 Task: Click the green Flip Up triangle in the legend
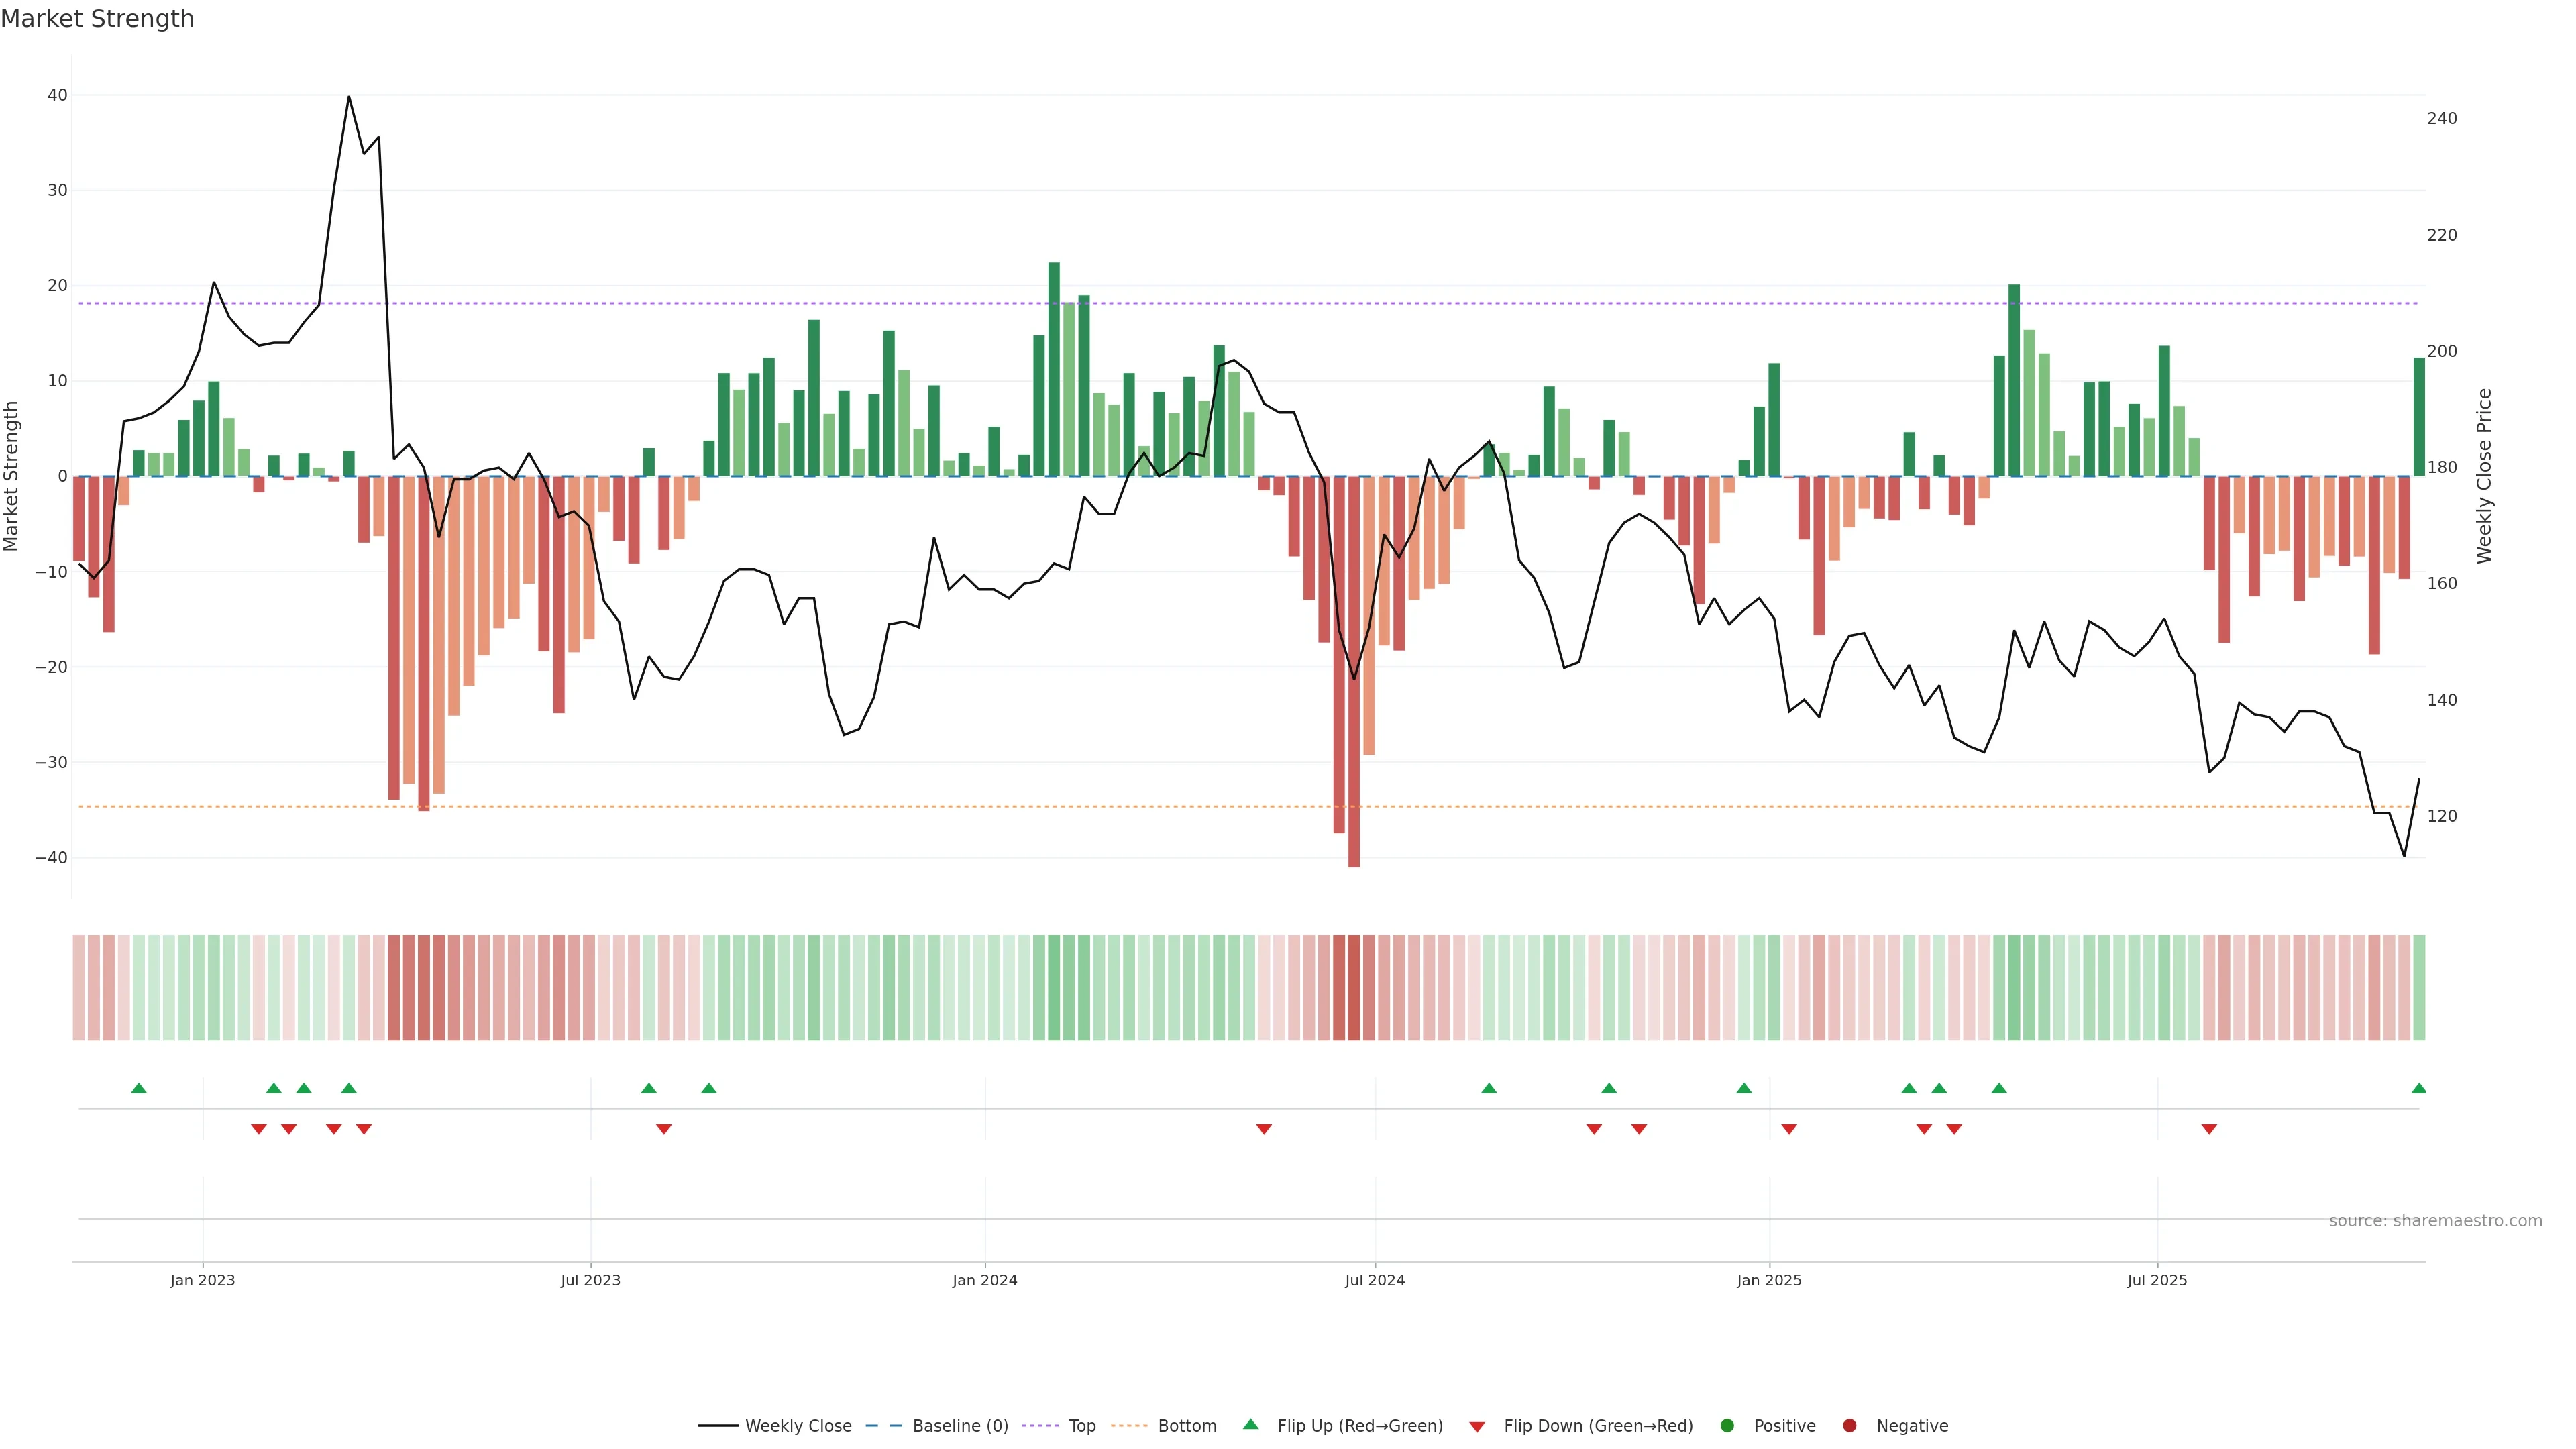pyautogui.click(x=1250, y=1425)
